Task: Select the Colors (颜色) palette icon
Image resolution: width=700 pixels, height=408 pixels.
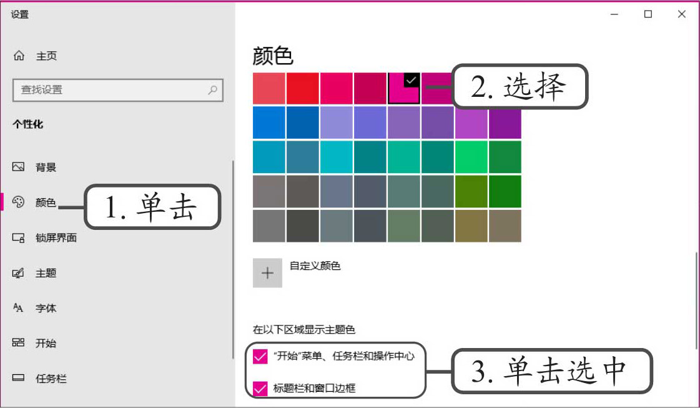Action: (x=18, y=202)
